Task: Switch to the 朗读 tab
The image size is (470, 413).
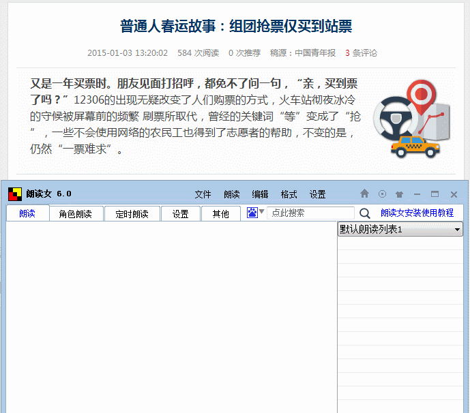Action: (x=27, y=213)
